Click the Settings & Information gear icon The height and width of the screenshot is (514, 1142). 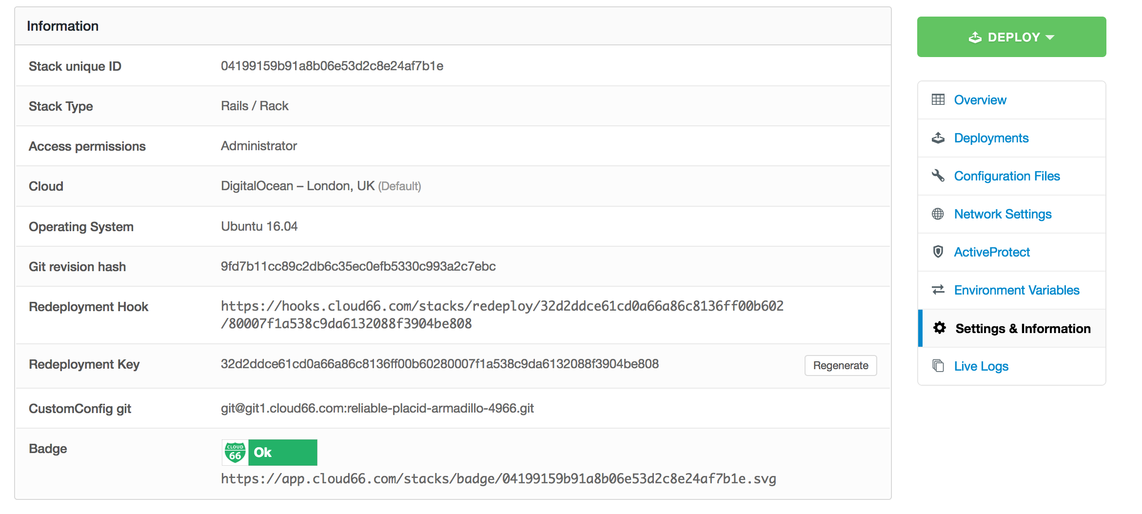[940, 328]
